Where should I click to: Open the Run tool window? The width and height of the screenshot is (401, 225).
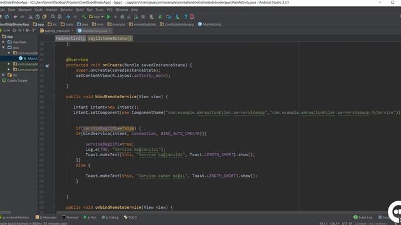point(90,217)
